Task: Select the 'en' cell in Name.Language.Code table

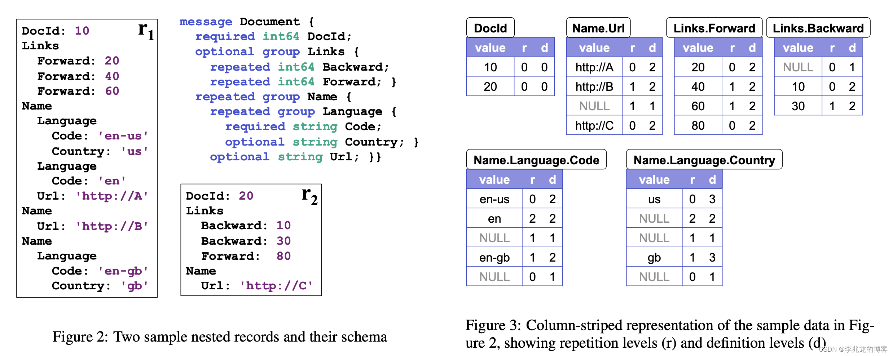Action: tap(494, 218)
